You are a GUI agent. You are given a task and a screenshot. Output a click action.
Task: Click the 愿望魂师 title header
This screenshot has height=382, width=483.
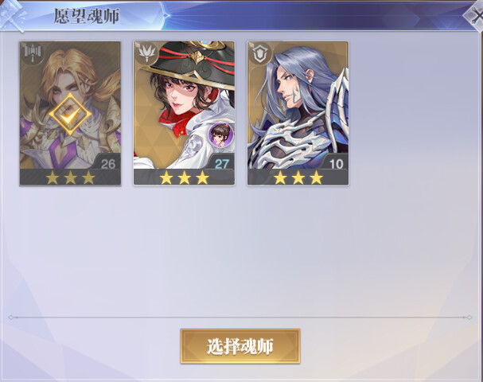pos(87,16)
